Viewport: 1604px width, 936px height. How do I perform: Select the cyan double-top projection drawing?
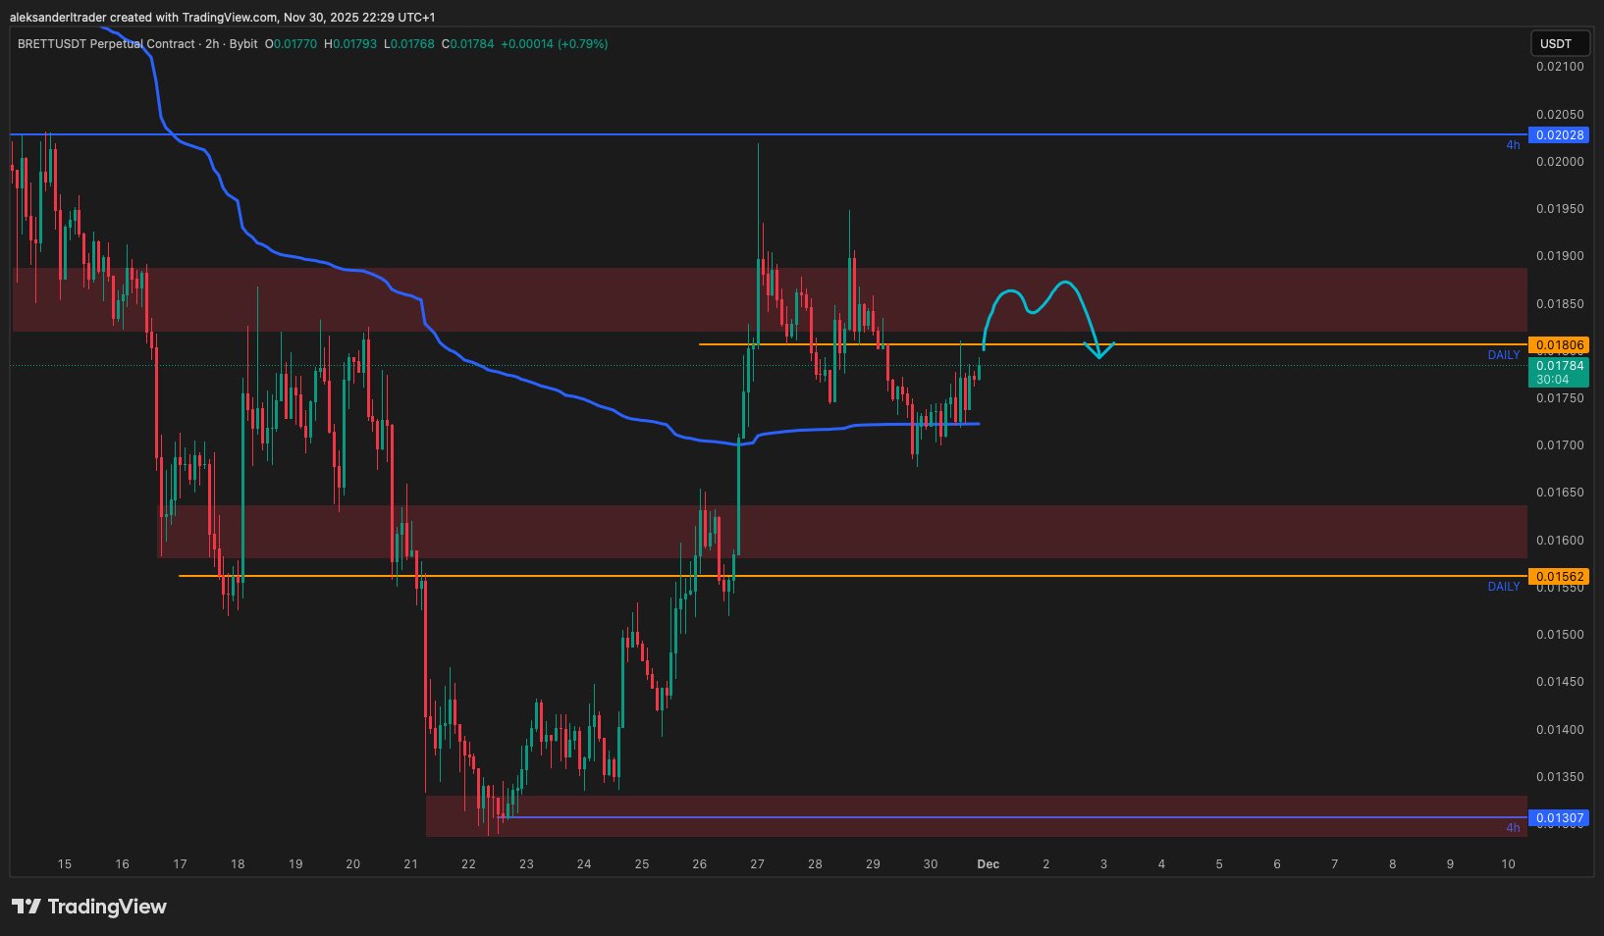click(x=1033, y=302)
